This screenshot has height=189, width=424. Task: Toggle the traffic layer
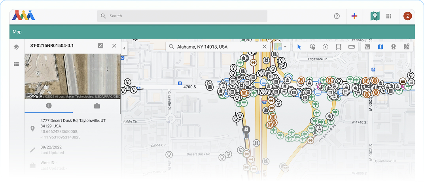pos(394,47)
